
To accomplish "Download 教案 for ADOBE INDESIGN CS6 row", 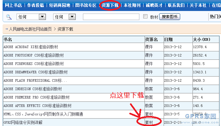I will [x=149, y=89].
